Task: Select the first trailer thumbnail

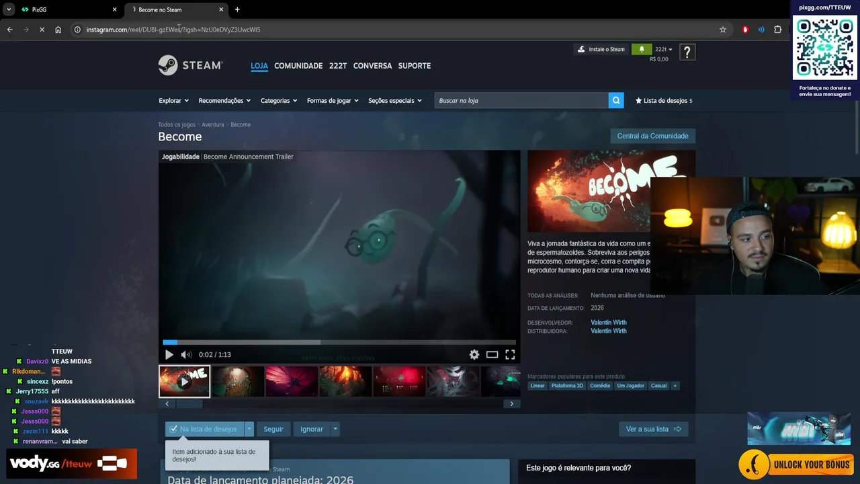Action: [184, 381]
